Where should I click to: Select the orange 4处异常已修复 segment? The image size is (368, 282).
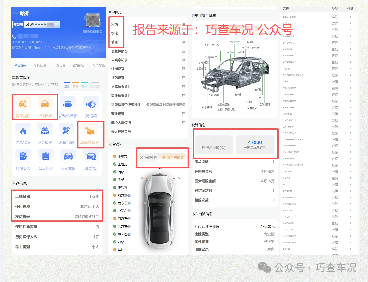[x=173, y=158]
